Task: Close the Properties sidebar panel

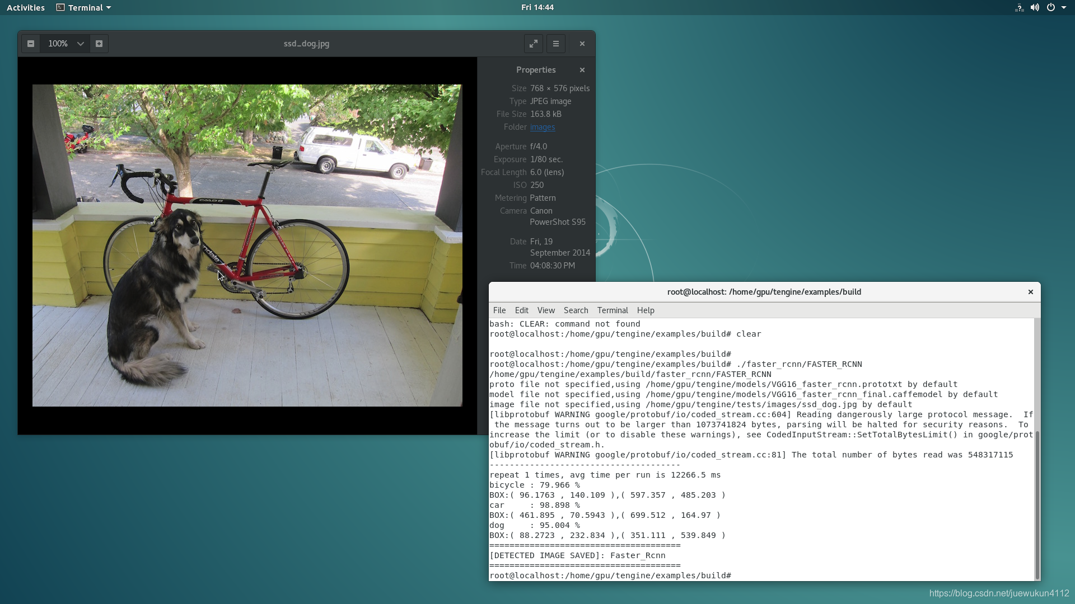Action: point(582,70)
